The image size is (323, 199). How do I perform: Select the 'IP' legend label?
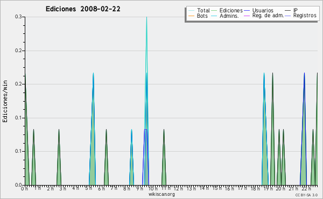pos(296,10)
